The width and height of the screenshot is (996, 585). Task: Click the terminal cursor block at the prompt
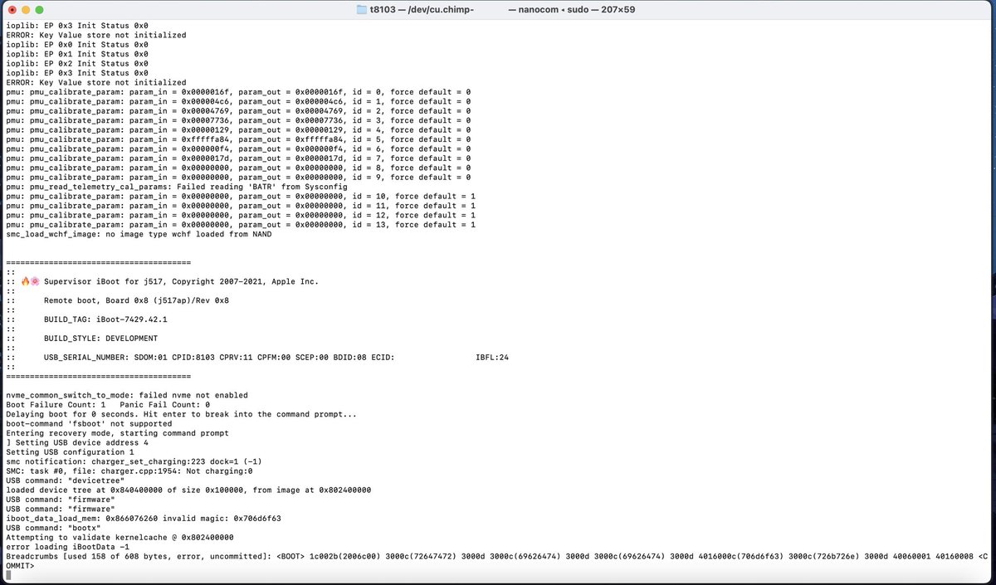point(8,575)
